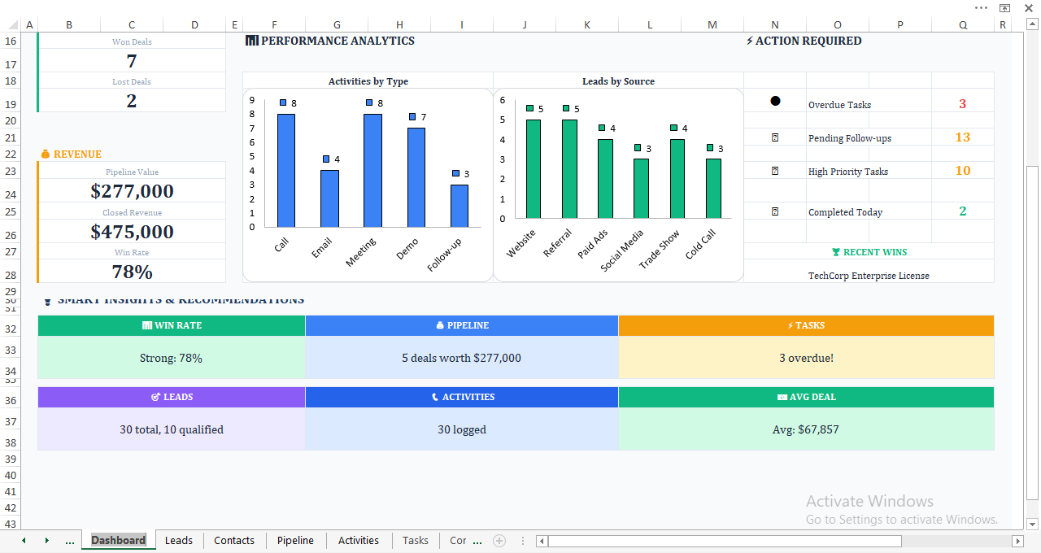Select the Dashboard sheet tab
This screenshot has width=1041, height=553.
(x=119, y=541)
